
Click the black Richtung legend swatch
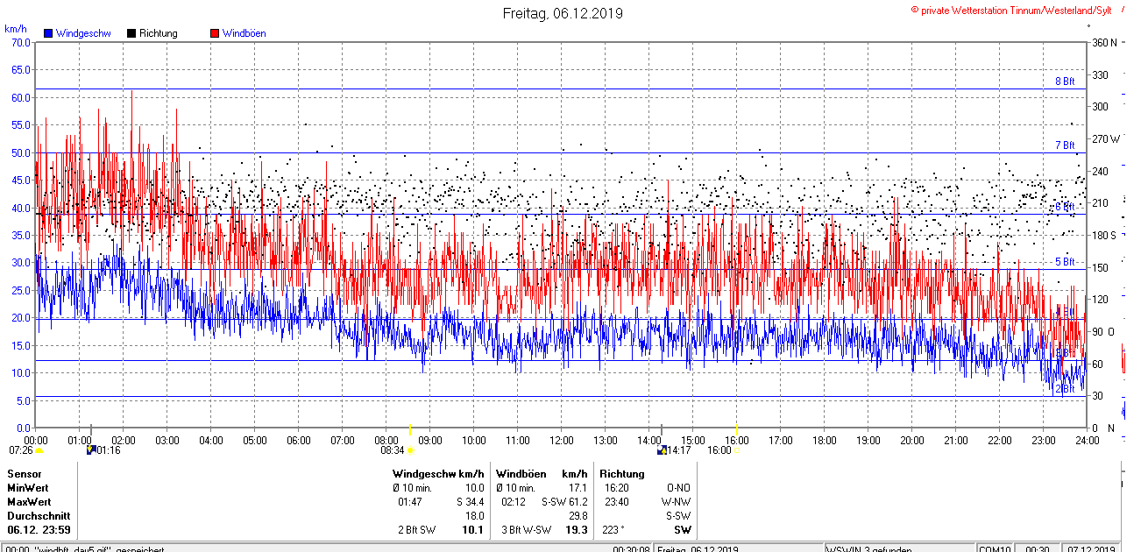(131, 33)
